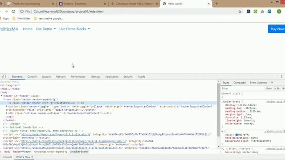Image resolution: width=285 pixels, height=160 pixels.
Task: Open react native google bookmark folder
Action: [49, 18]
